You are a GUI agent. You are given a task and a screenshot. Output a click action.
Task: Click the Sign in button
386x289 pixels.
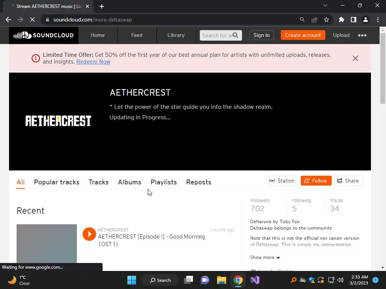click(x=262, y=35)
